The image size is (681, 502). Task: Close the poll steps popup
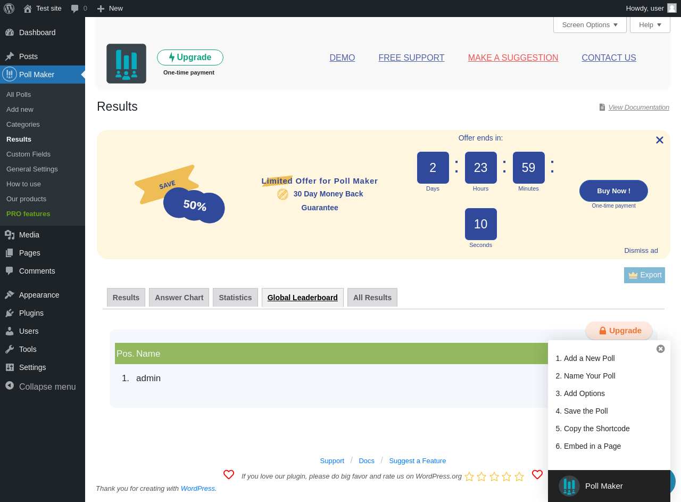pyautogui.click(x=661, y=349)
